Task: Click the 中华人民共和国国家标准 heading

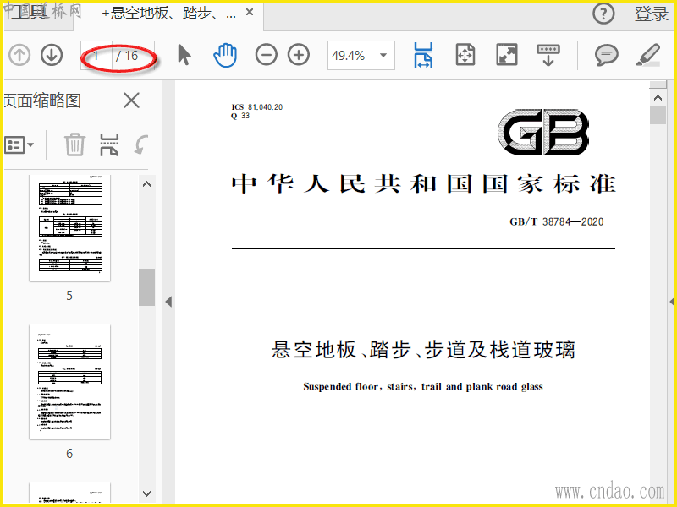Action: 423,183
